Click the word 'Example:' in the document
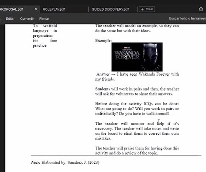The image size is (206, 172). [103, 40]
